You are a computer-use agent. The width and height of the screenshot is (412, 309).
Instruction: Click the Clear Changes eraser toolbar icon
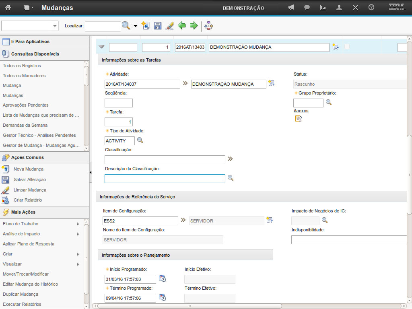(x=169, y=26)
